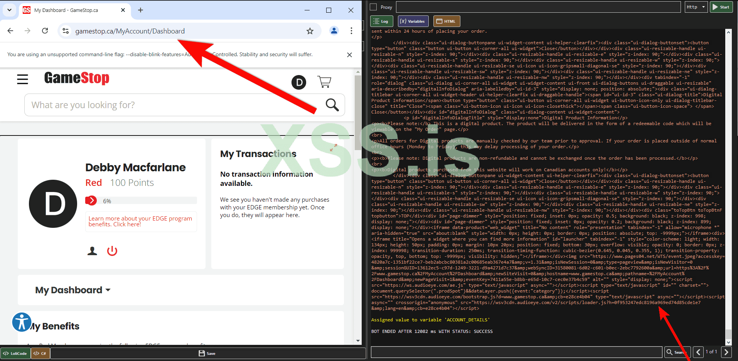This screenshot has height=361, width=738.
Task: Reload the GameStop page
Action: click(x=45, y=31)
